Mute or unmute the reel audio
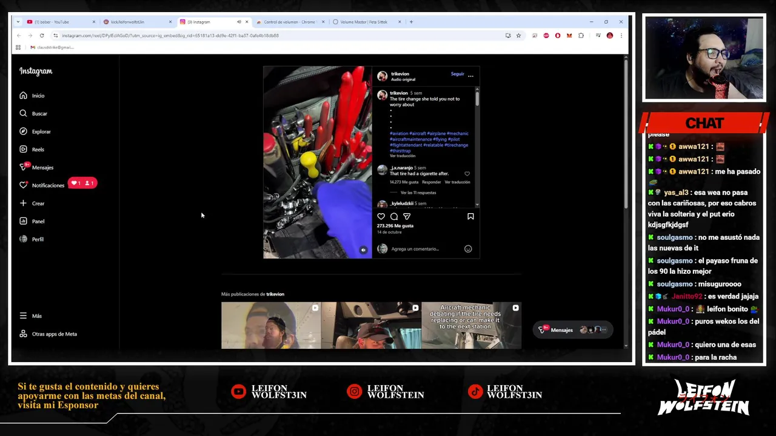This screenshot has width=776, height=436. pyautogui.click(x=363, y=249)
